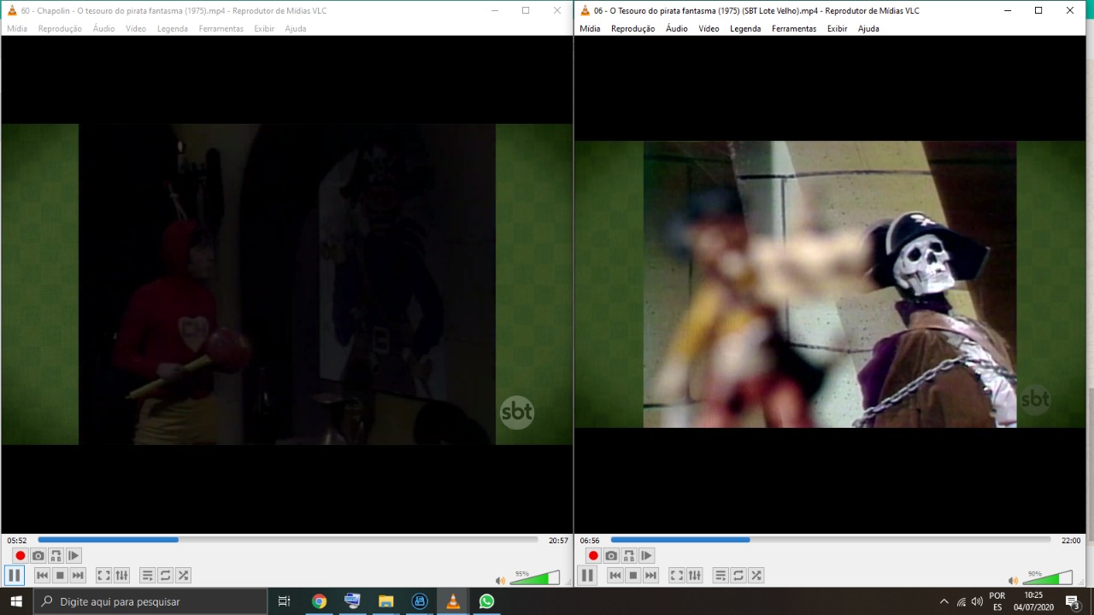The height and width of the screenshot is (615, 1094).
Task: Adjust the 90% volume slider in right window
Action: (1048, 578)
